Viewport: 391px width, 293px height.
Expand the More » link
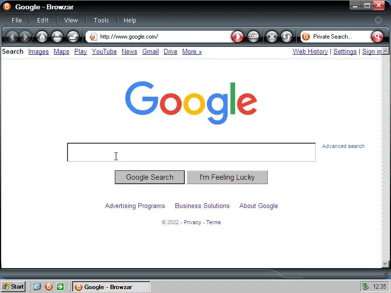(192, 52)
